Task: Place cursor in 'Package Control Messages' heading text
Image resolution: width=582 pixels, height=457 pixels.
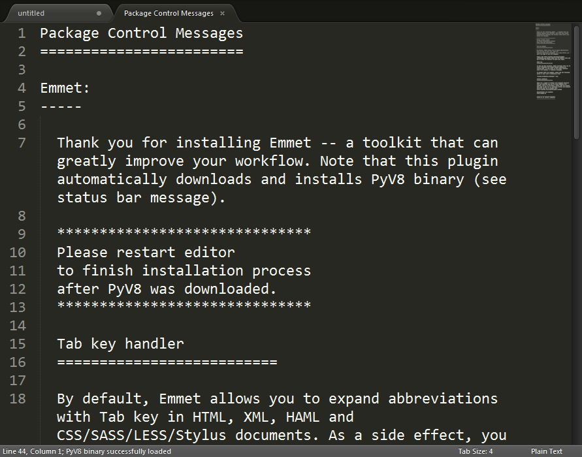Action: point(141,33)
